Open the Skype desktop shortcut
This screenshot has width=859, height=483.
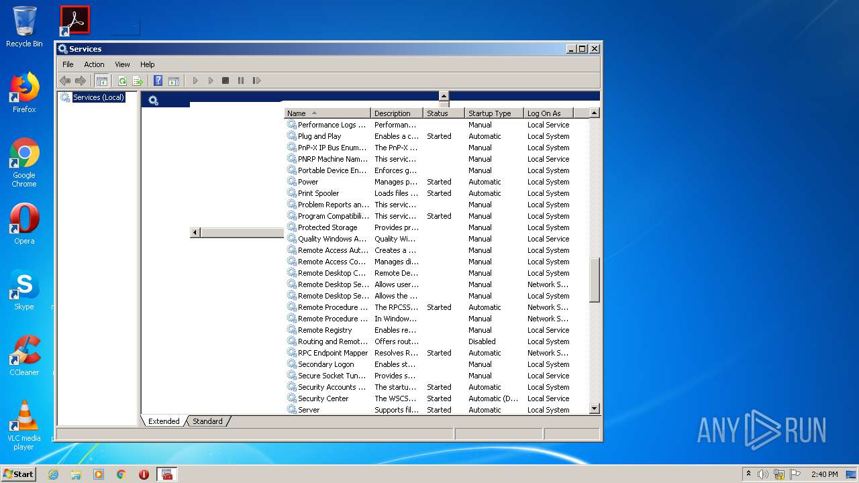24,290
